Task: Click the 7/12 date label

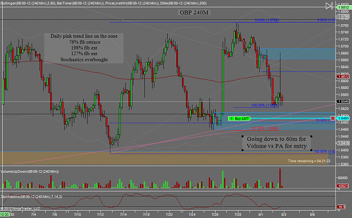Action: (x=100, y=215)
